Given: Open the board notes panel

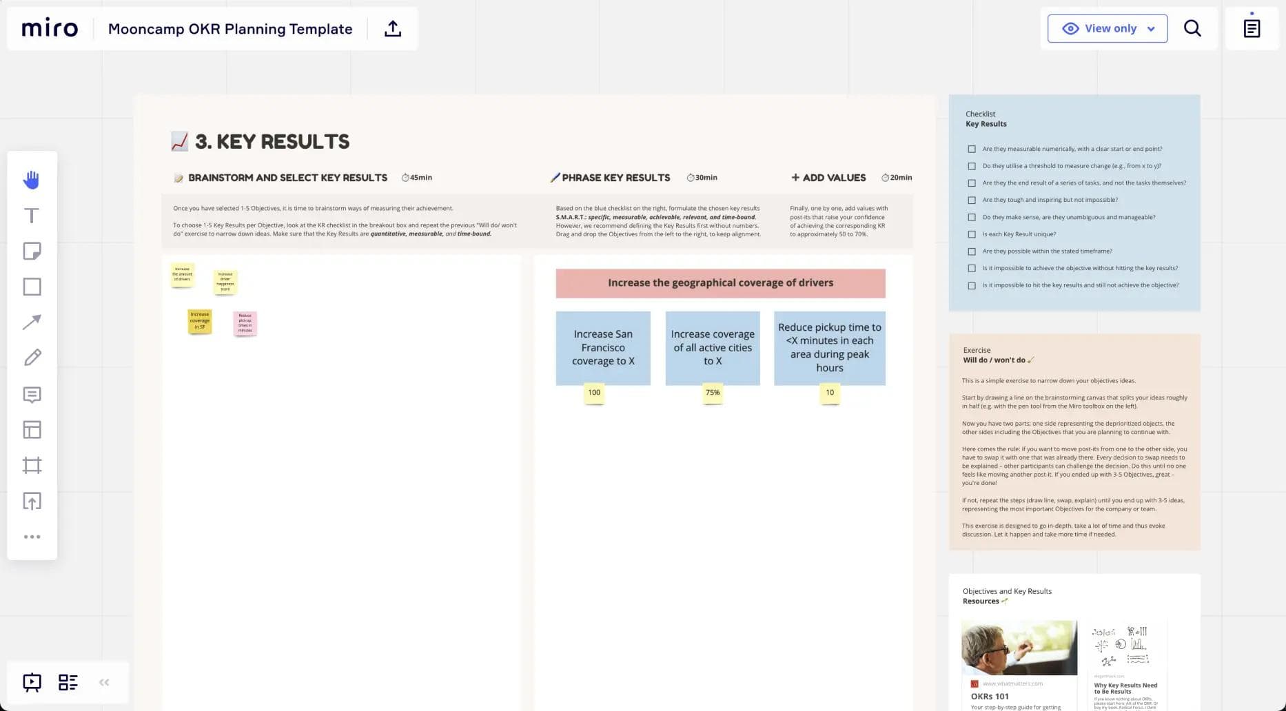Looking at the screenshot, I should [x=1252, y=28].
